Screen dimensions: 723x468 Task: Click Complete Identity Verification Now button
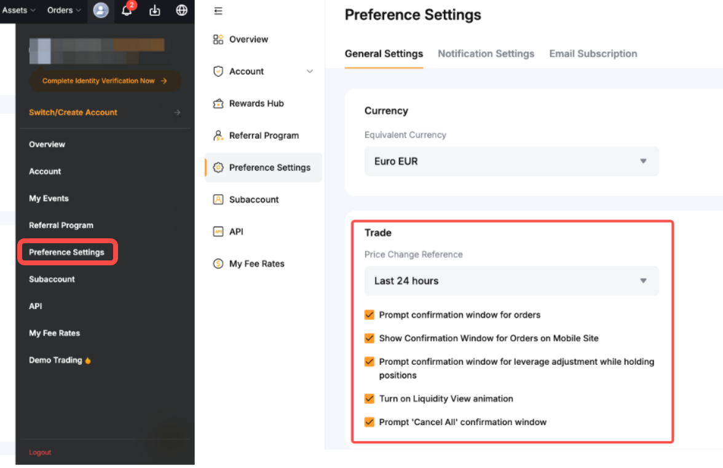click(x=105, y=81)
